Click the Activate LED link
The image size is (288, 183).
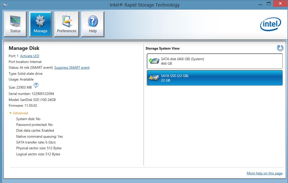(29, 56)
